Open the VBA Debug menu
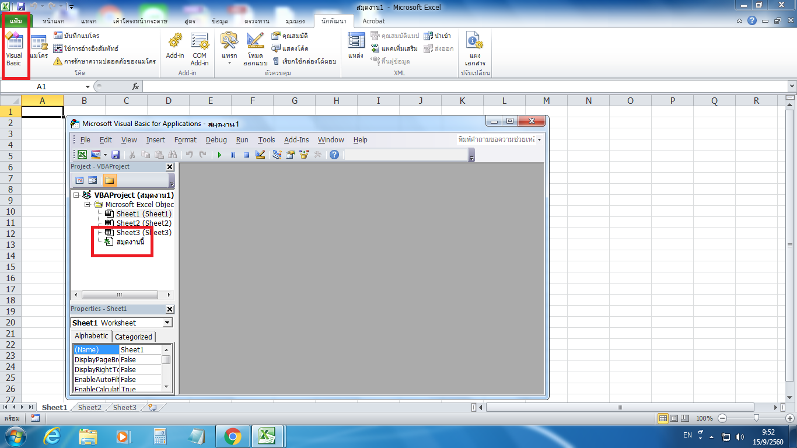797x448 pixels. (216, 140)
